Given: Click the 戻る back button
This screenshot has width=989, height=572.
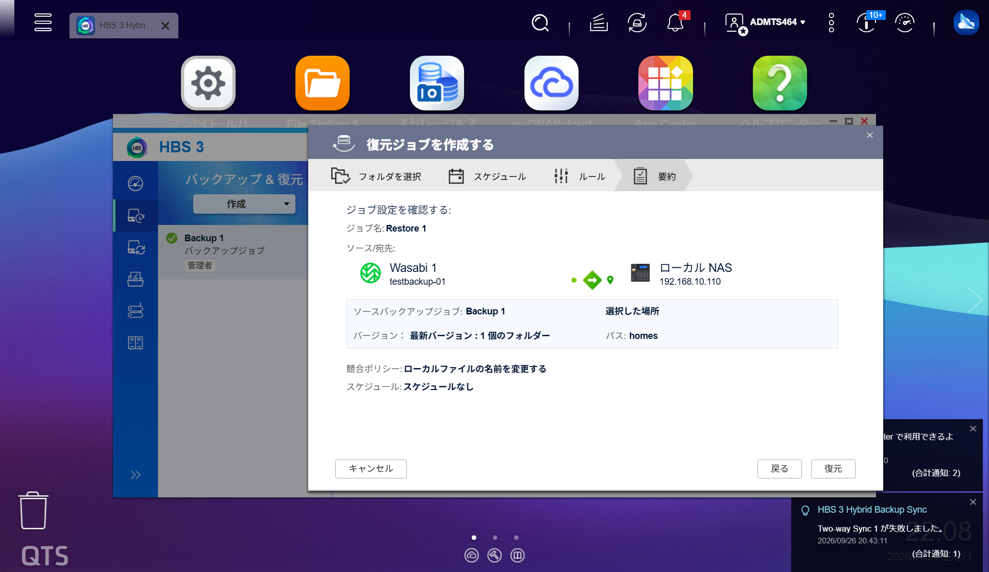Looking at the screenshot, I should pyautogui.click(x=779, y=469).
